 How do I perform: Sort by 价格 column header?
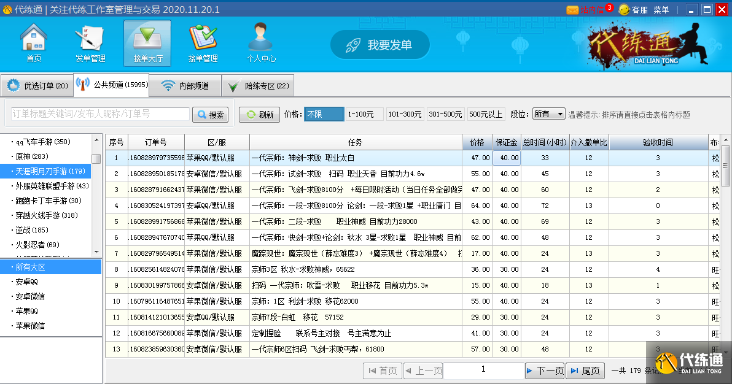point(477,142)
